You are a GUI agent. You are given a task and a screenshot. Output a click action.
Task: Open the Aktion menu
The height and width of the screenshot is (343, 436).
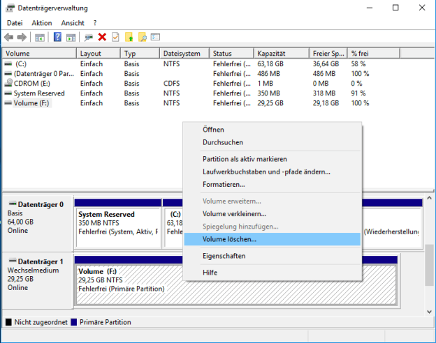coord(41,23)
